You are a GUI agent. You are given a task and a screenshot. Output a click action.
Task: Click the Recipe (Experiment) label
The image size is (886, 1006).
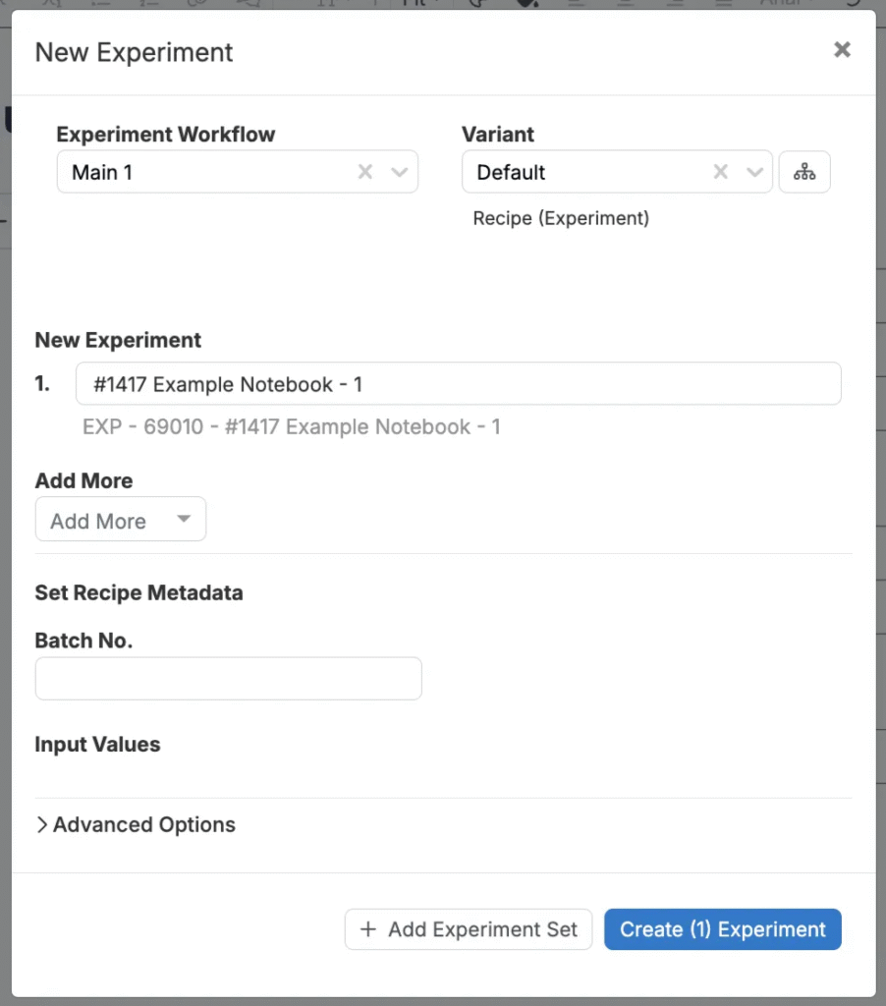[x=561, y=218]
